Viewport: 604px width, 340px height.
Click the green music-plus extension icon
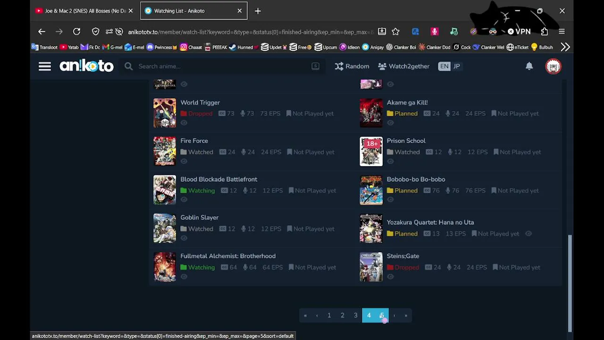[454, 32]
